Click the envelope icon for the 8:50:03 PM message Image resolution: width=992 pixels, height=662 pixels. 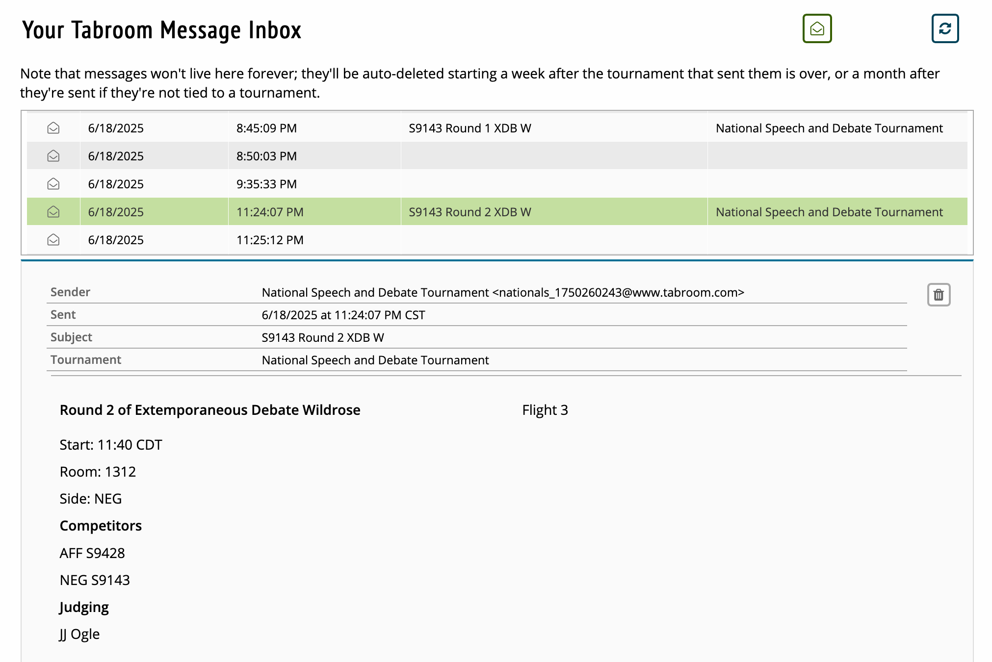53,156
